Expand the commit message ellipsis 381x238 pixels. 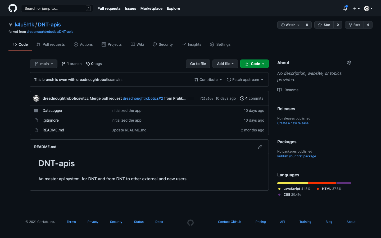(191, 99)
